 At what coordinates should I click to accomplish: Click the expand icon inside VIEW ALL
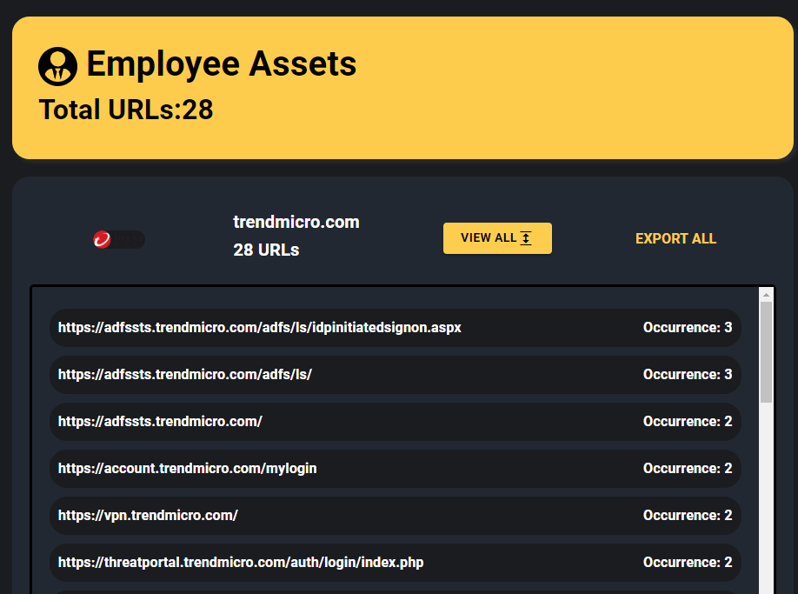[x=526, y=237]
